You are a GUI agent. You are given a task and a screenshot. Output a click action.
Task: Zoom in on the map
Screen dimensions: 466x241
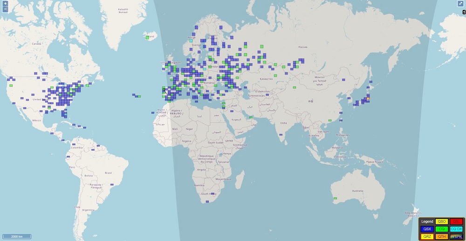[5, 3]
